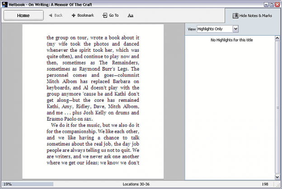Open the Go To navigation menu
This screenshot has width=282, height=189.
coord(111,15)
